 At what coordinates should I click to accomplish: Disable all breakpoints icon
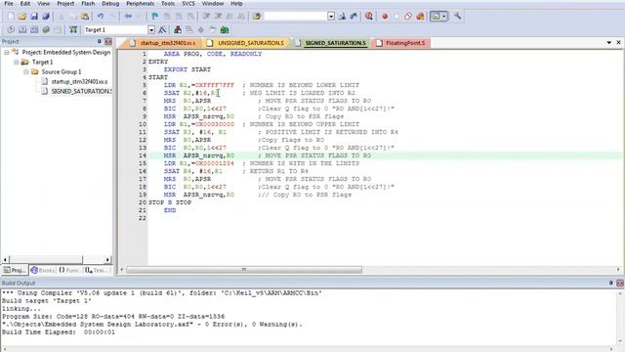(408, 17)
